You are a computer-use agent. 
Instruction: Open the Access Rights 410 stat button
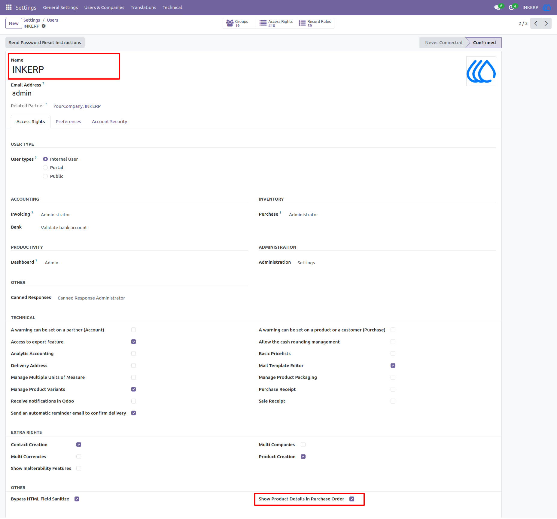276,23
